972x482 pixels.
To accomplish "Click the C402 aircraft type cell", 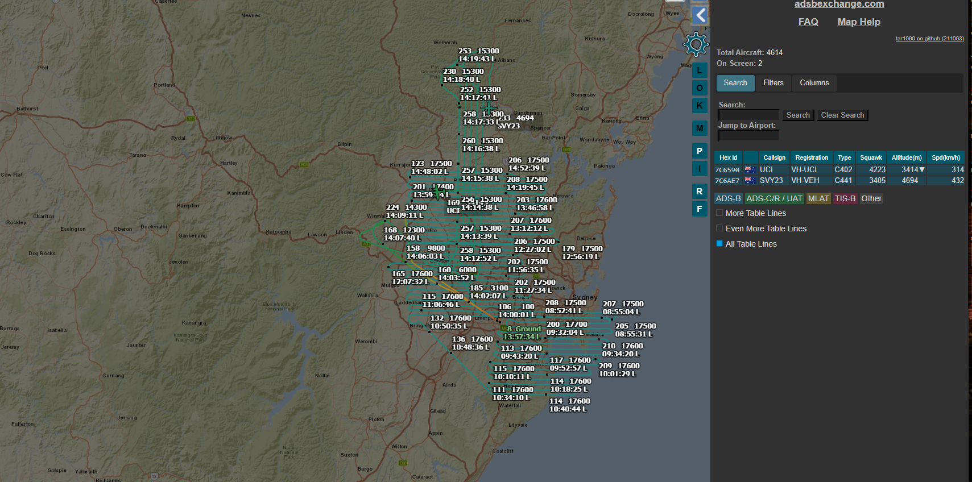I will pyautogui.click(x=843, y=170).
